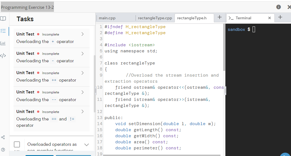Click the 'double perimeter() const;' line
This screenshot has height=156, width=291.
[148, 148]
